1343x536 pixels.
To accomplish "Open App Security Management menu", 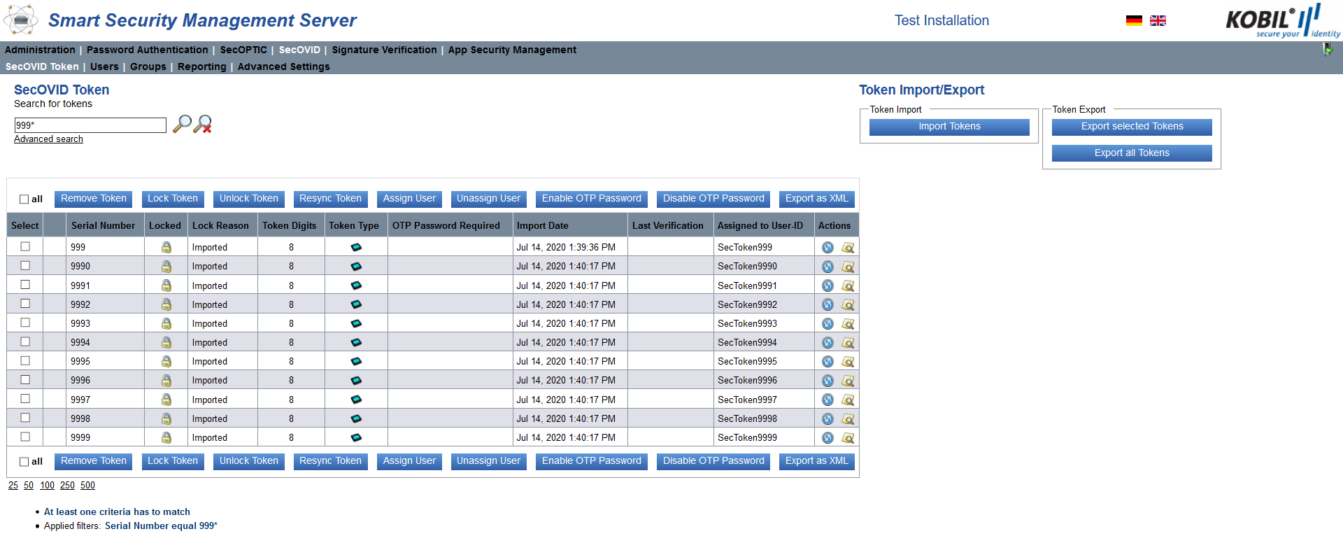I will (x=512, y=50).
